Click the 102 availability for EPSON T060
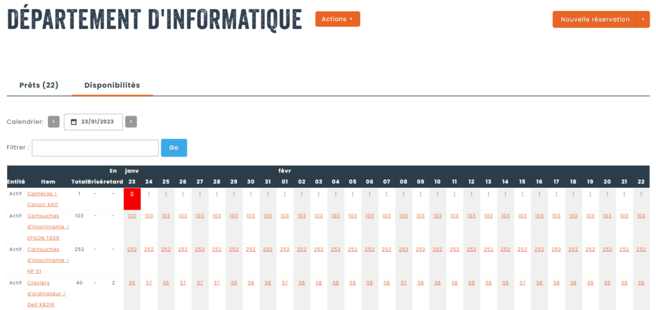Screen dimensions: 656x310 coord(132,216)
